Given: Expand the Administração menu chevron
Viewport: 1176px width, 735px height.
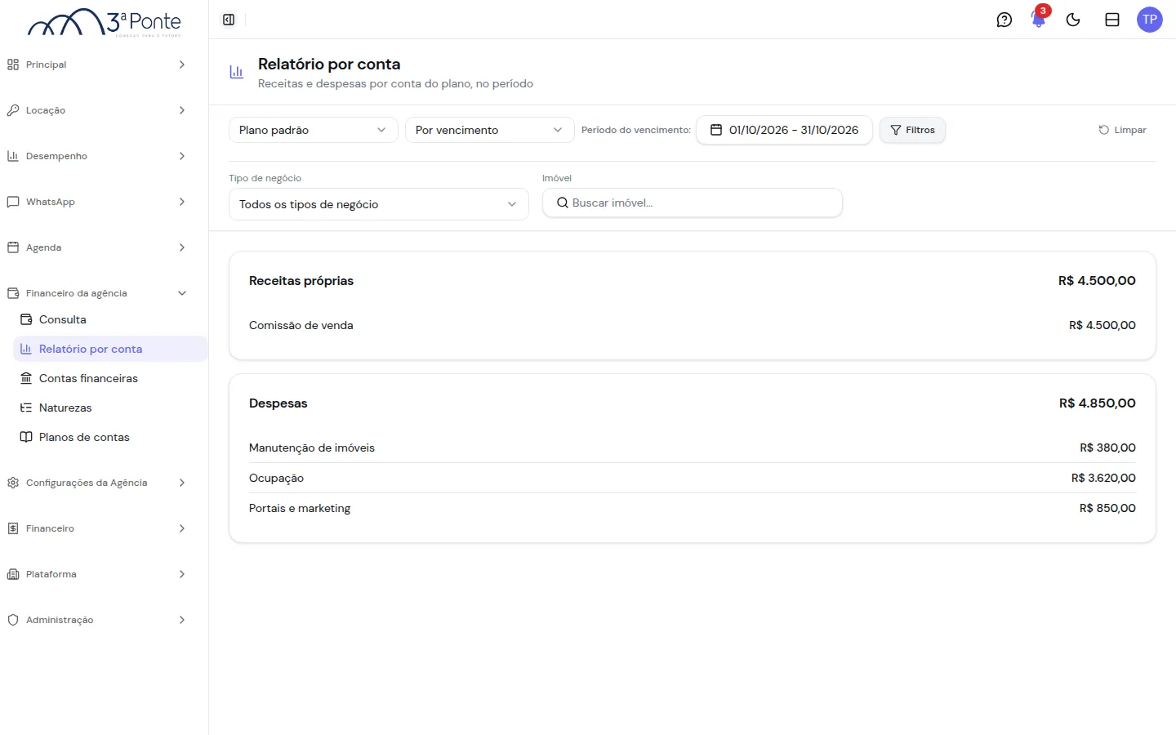Looking at the screenshot, I should pos(182,620).
